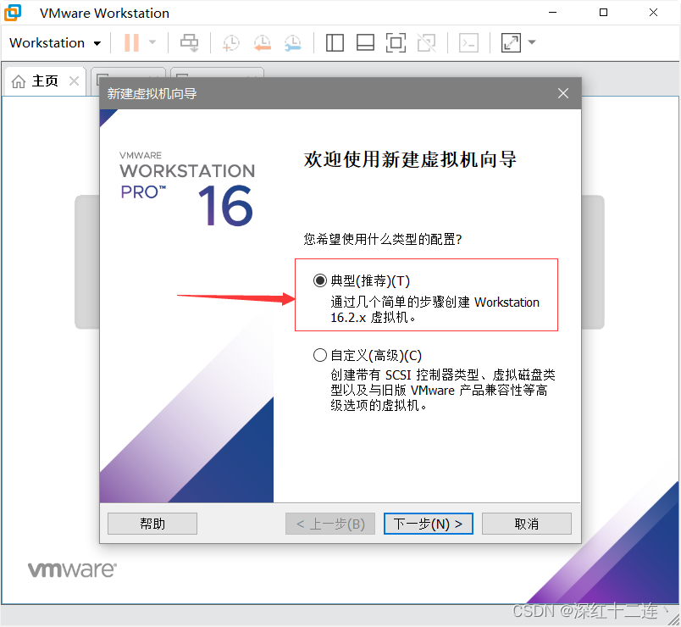Revert to snapshot via toolbar icon
Image resolution: width=681 pixels, height=627 pixels.
click(x=262, y=42)
